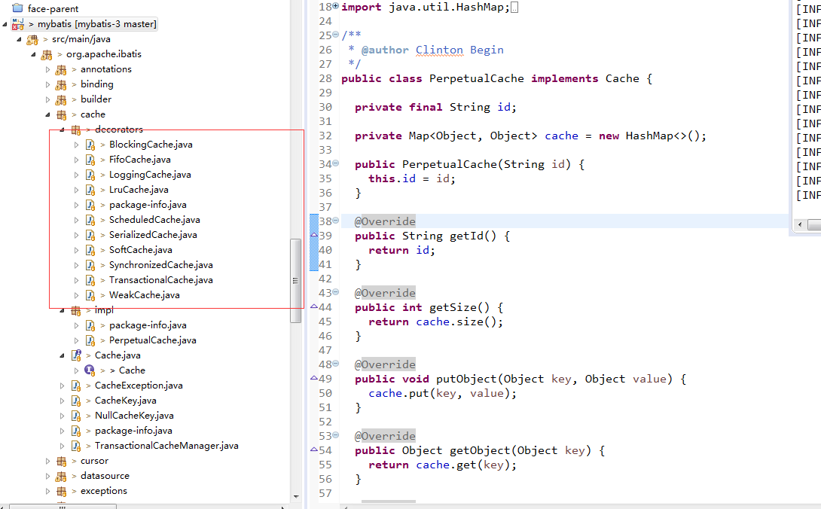This screenshot has height=509, width=821.
Task: Collapse the getSize method at line 43
Action: (336, 292)
